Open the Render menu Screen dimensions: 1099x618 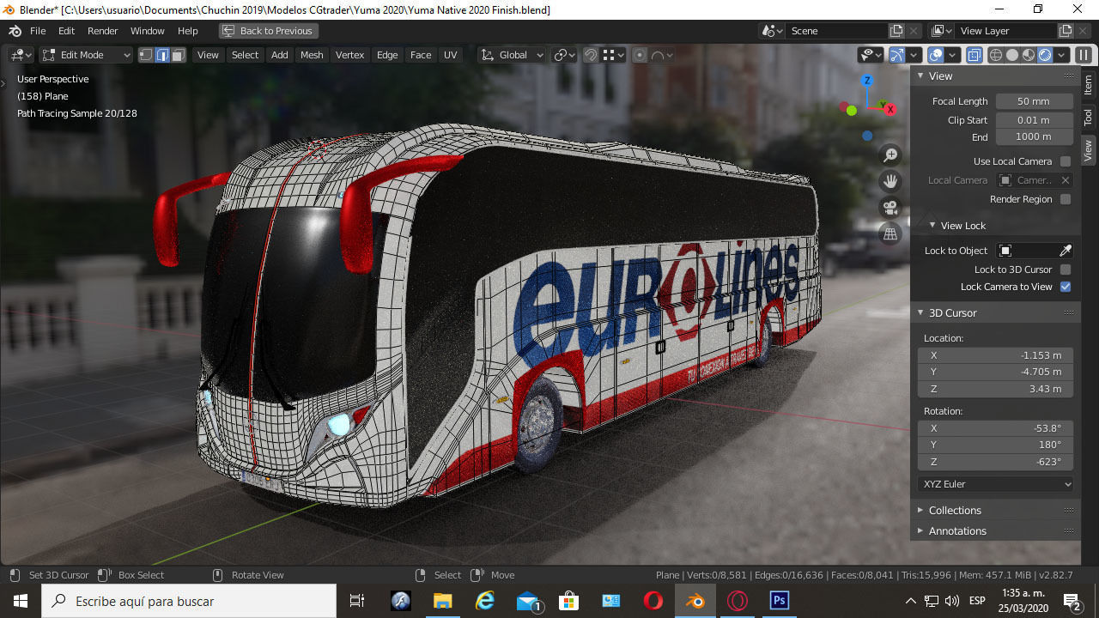[102, 30]
